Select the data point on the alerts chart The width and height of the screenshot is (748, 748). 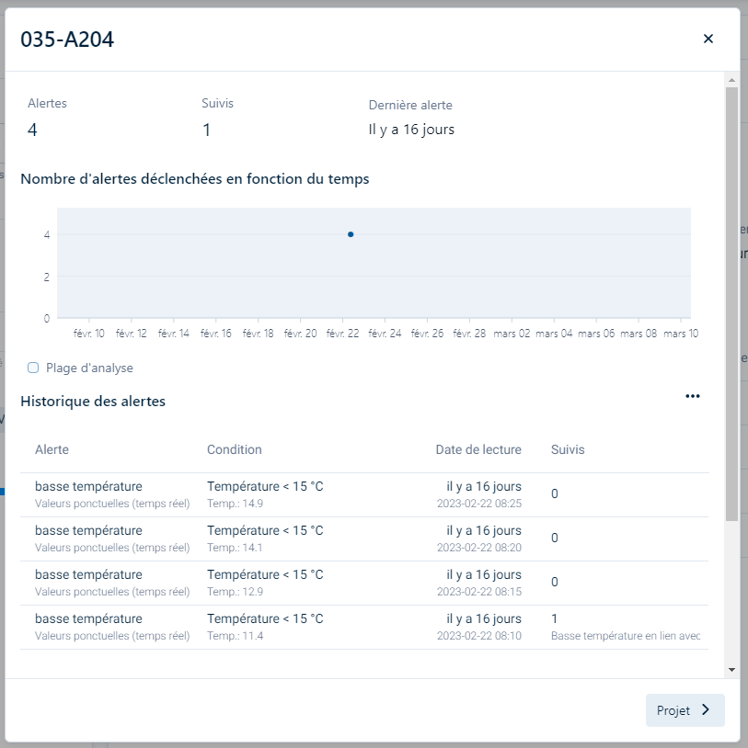coord(351,234)
